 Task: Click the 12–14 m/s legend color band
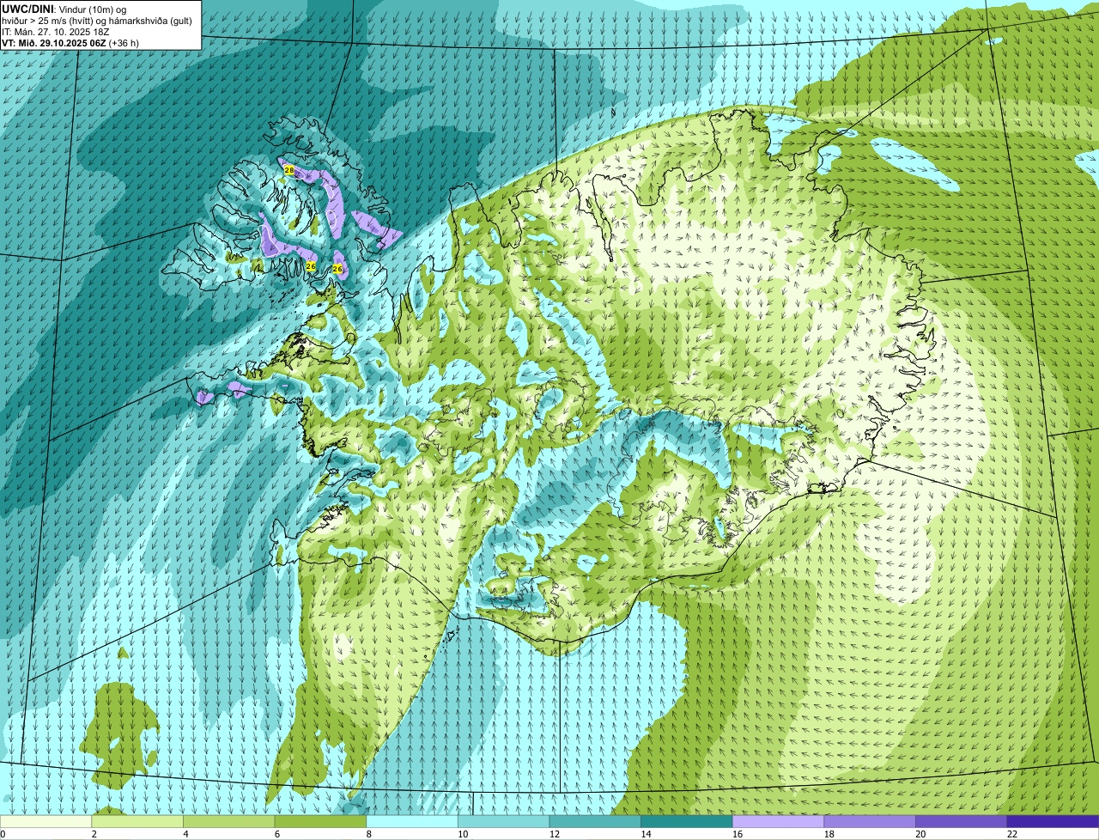tap(595, 821)
